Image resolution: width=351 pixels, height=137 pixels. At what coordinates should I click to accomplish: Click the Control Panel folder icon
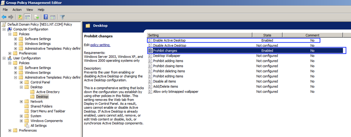click(x=27, y=82)
